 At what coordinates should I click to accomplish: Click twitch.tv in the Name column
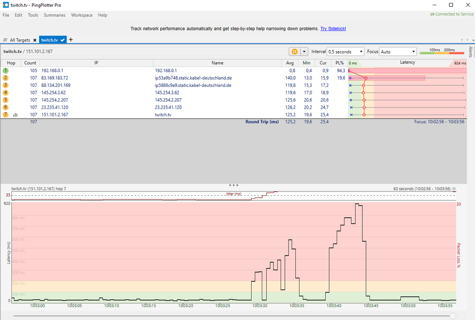[x=163, y=115]
